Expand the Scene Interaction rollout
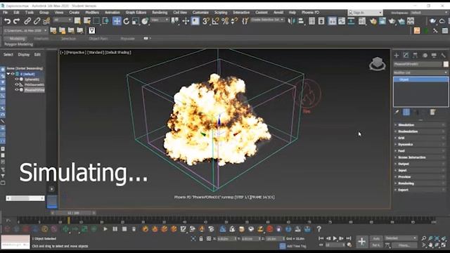The height and width of the screenshot is (253, 450). point(420,157)
